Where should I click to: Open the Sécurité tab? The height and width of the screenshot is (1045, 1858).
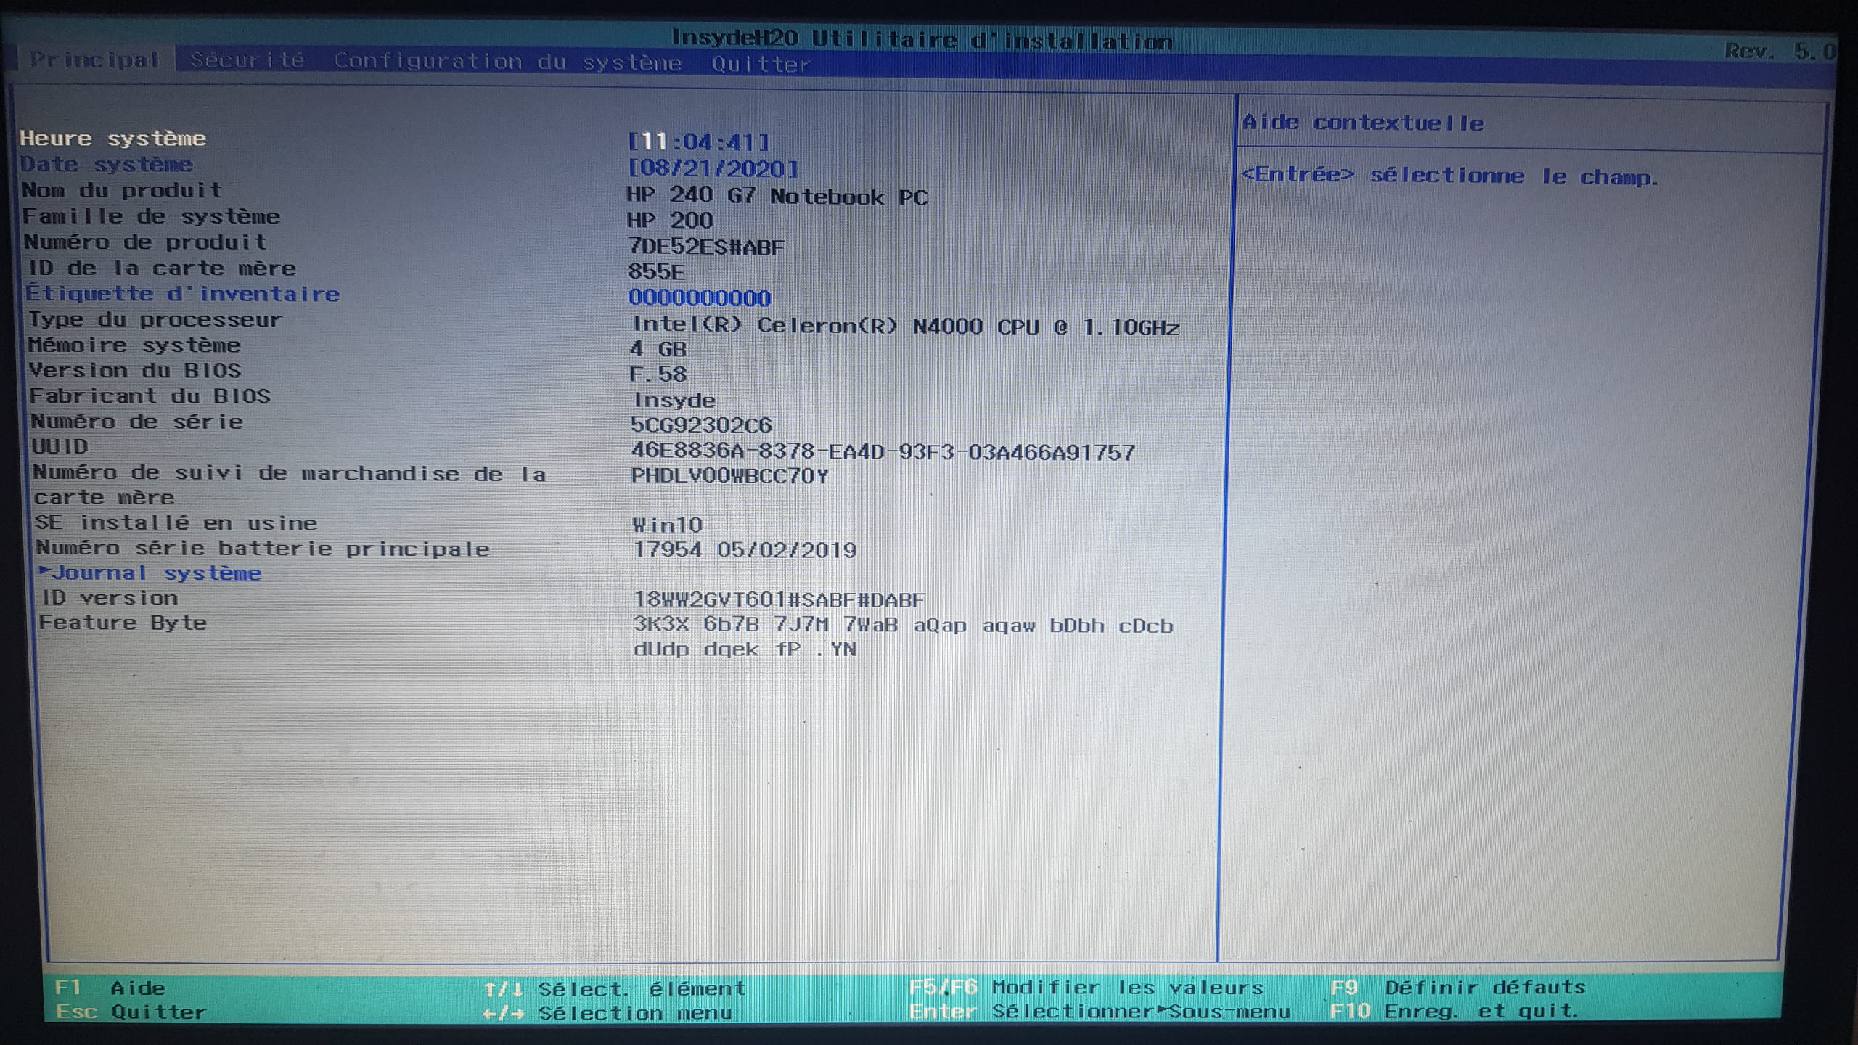point(247,60)
